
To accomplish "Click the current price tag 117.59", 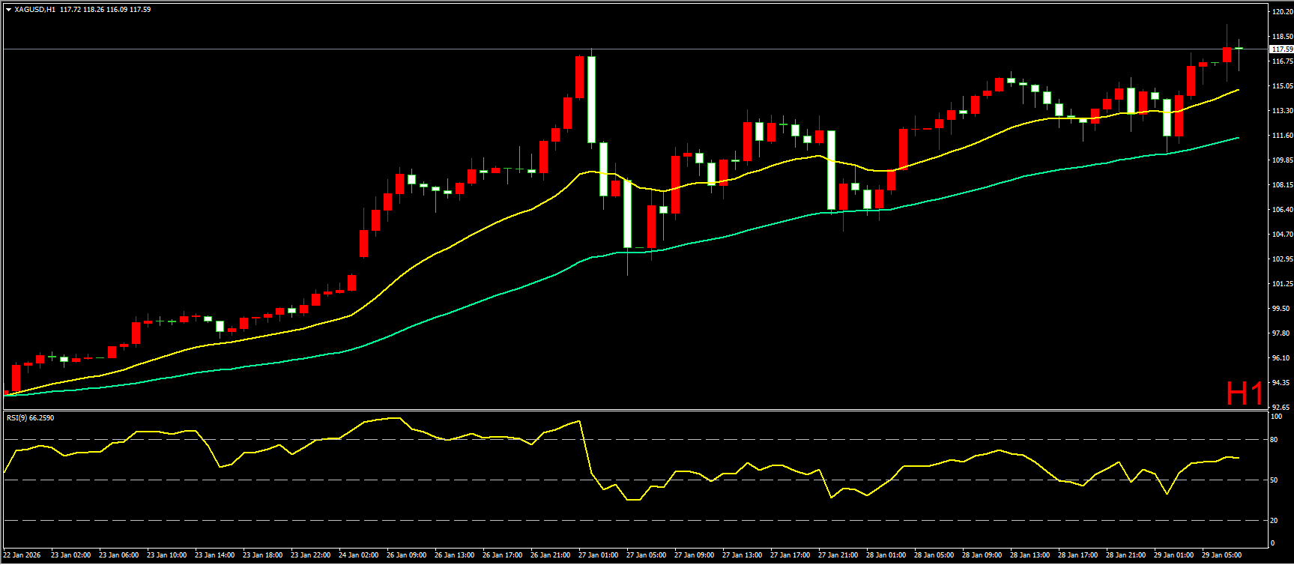I will click(1282, 49).
